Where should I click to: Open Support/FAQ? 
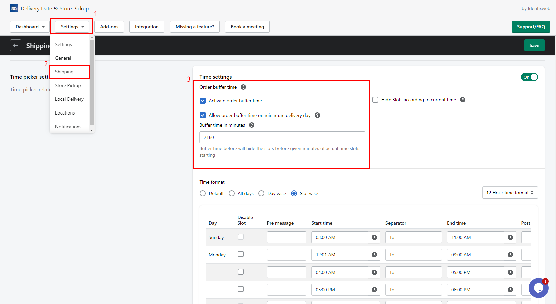531,27
